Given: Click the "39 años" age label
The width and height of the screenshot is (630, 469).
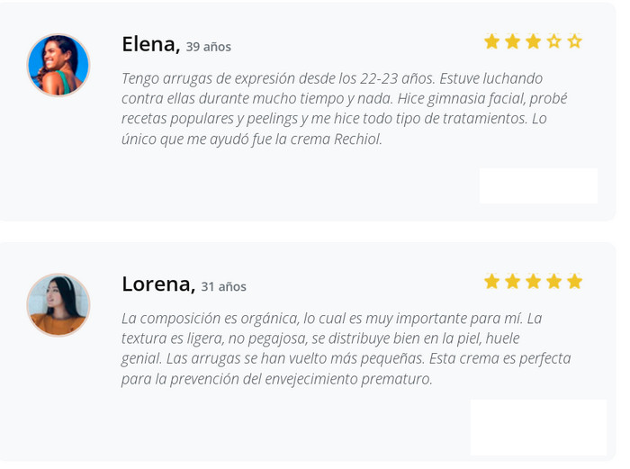Looking at the screenshot, I should point(209,47).
